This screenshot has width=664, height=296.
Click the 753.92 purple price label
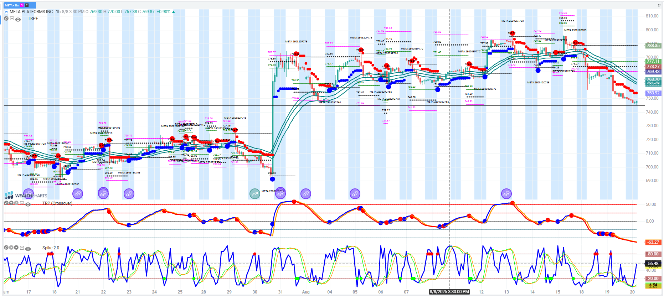click(653, 93)
